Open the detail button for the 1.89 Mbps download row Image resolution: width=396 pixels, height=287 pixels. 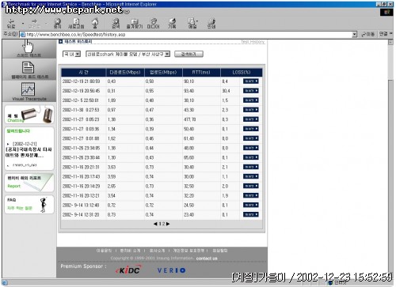250,100
